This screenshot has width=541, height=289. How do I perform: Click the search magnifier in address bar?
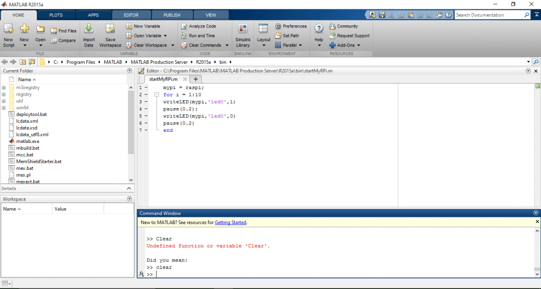coord(536,62)
